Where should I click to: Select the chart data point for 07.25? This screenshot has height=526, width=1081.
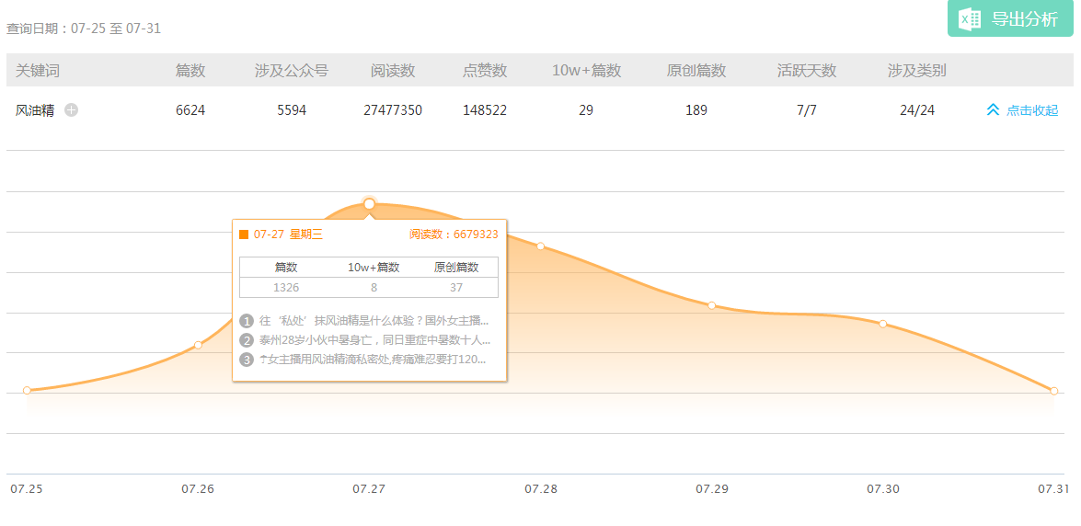point(27,391)
